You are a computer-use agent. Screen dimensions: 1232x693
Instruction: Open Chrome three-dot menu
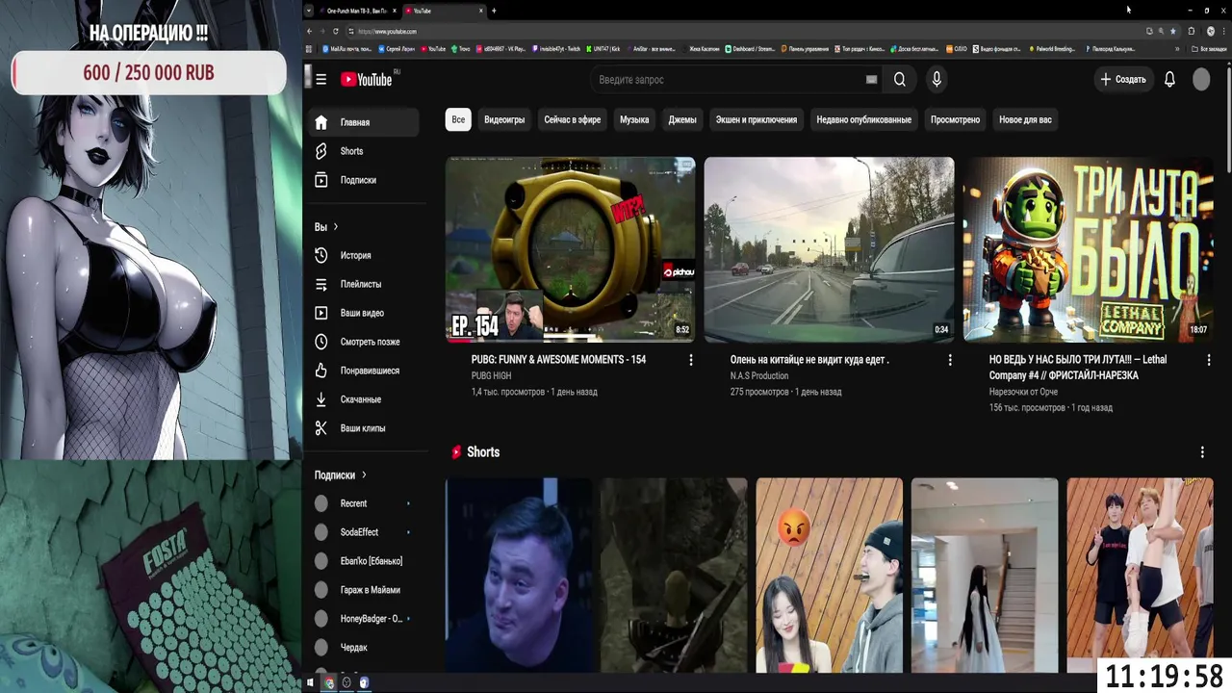coord(1224,31)
